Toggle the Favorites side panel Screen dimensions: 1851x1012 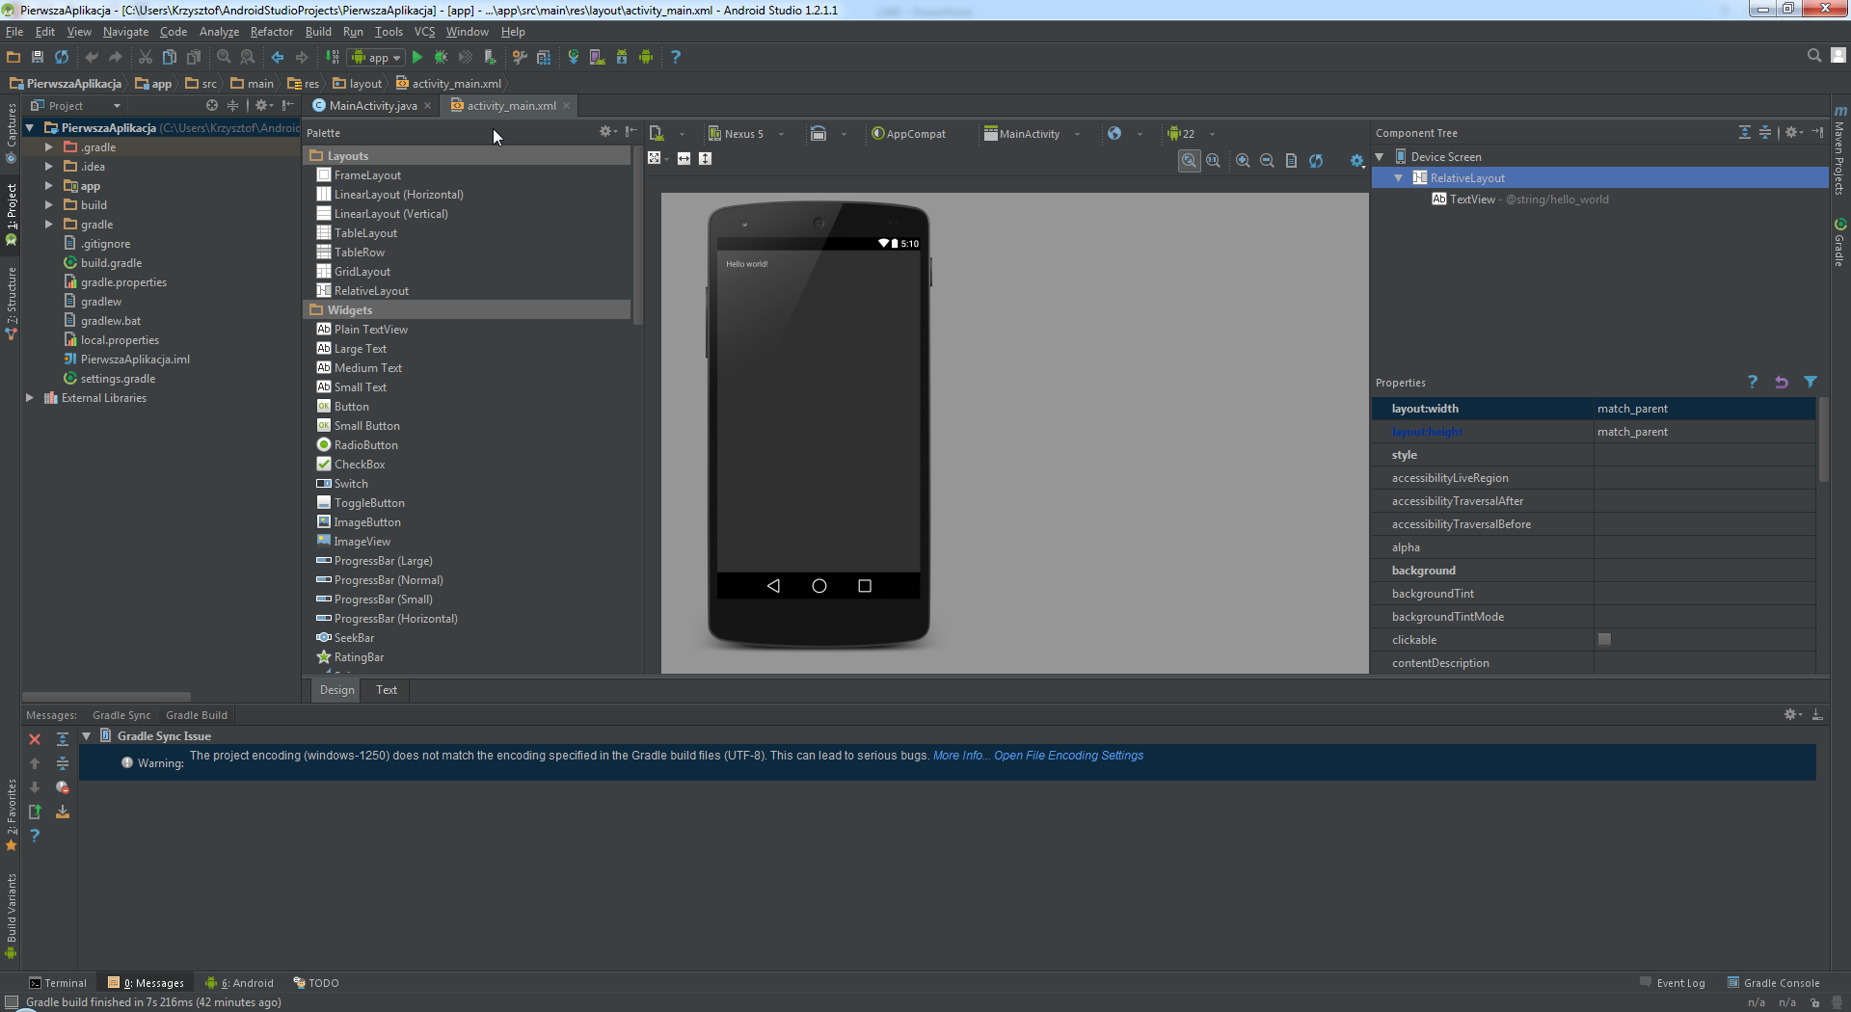tap(11, 815)
